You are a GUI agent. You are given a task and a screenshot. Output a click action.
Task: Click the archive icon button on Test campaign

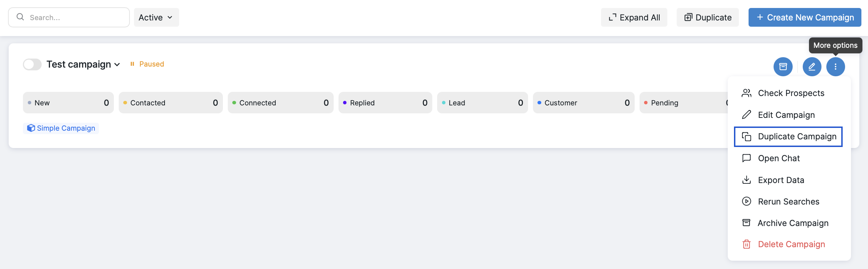pos(783,67)
